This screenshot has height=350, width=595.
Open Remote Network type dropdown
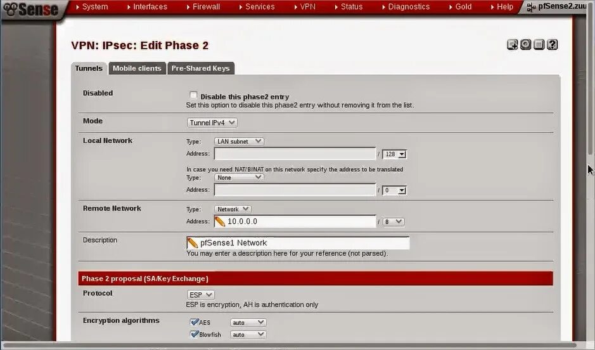point(233,209)
